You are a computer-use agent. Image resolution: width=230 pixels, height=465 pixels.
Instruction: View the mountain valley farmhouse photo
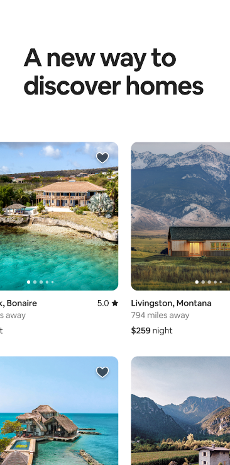click(x=180, y=411)
